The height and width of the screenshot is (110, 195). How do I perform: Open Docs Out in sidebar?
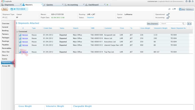5,52
